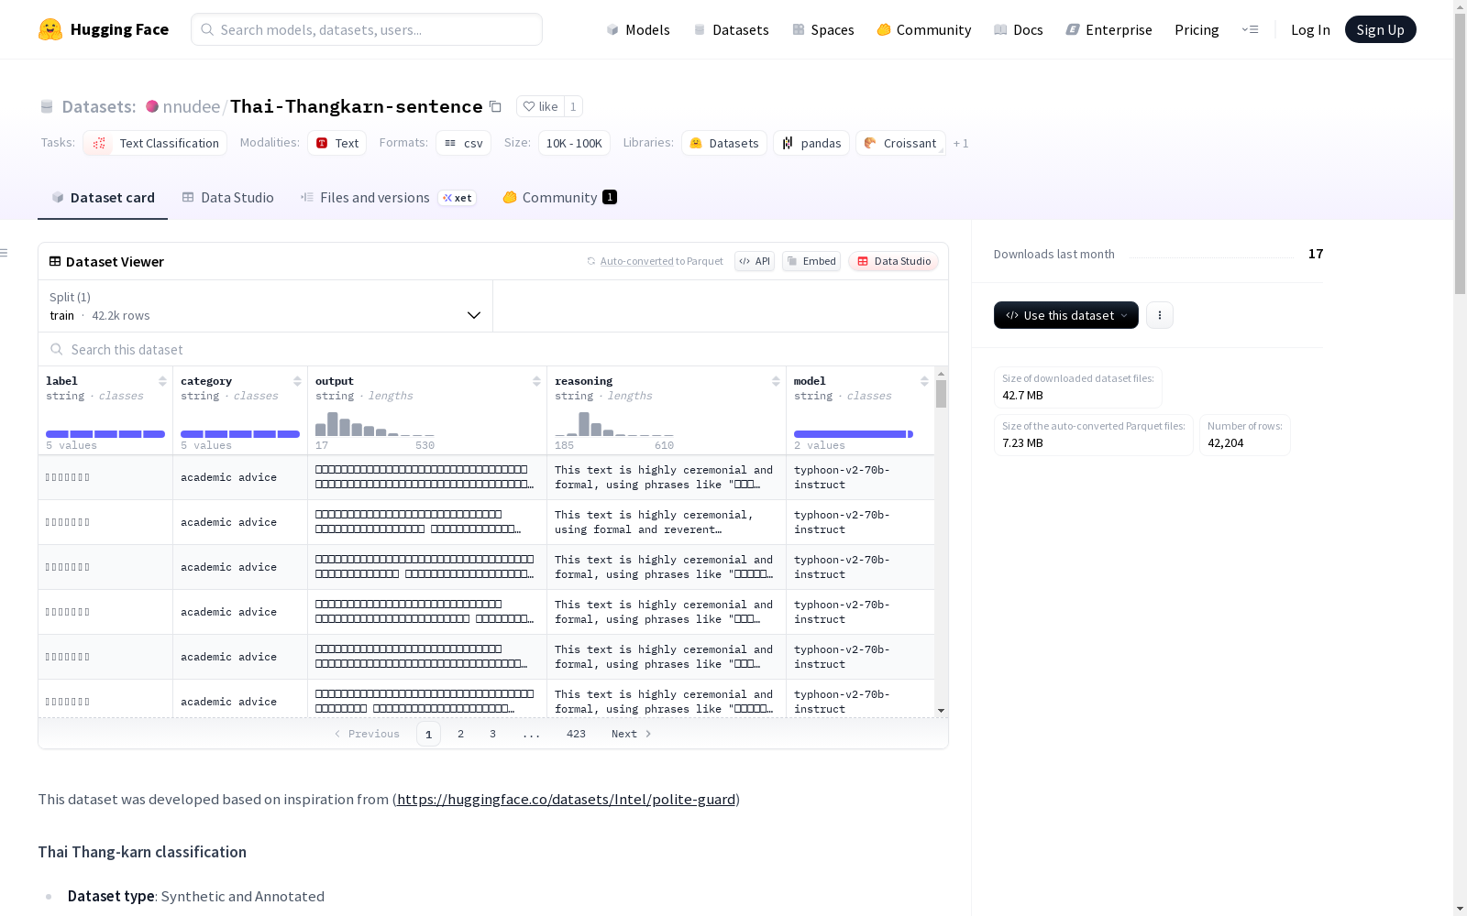Go to page 2 of the dataset
This screenshot has height=916, width=1467.
(x=460, y=734)
